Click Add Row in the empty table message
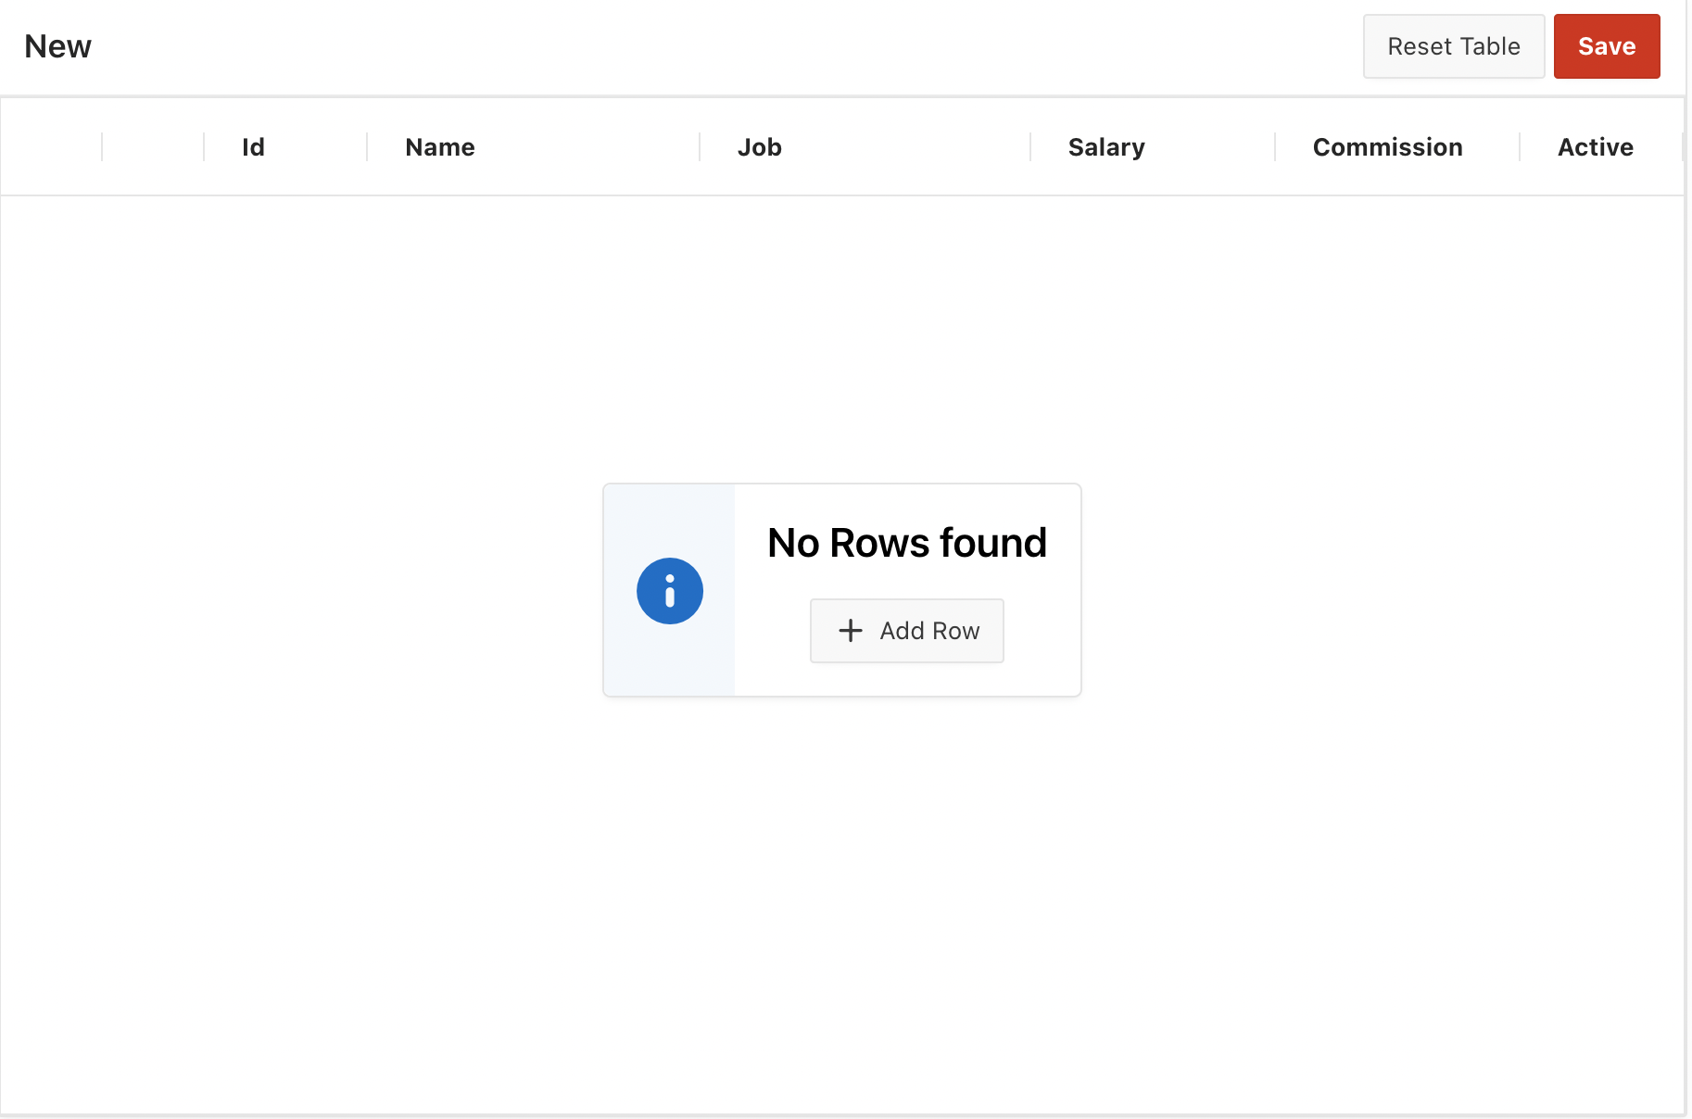This screenshot has height=1119, width=1692. [x=906, y=631]
